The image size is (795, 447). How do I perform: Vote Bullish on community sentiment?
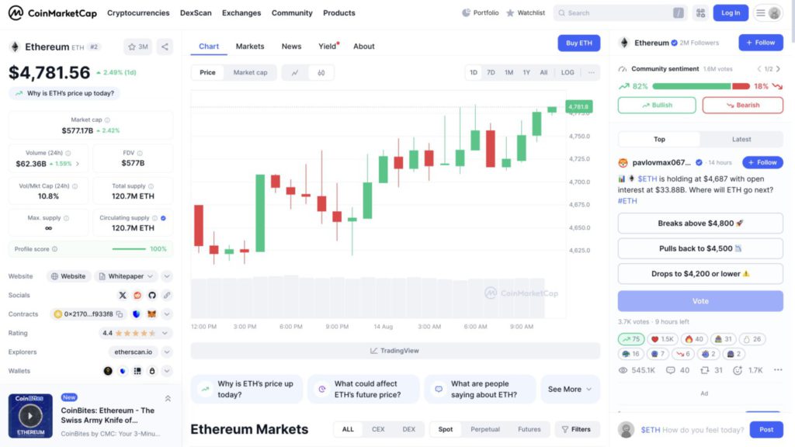tap(657, 105)
